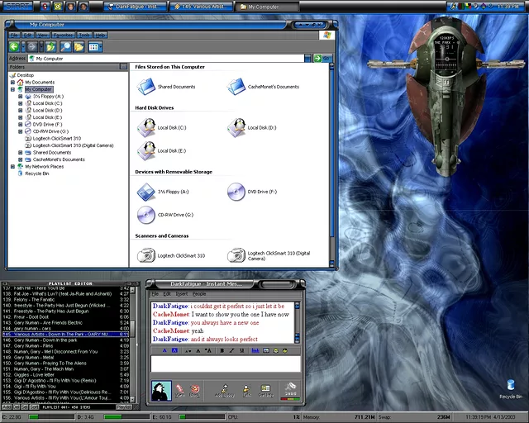Collapse the My Computer tree node
The width and height of the screenshot is (529, 423).
(13, 89)
